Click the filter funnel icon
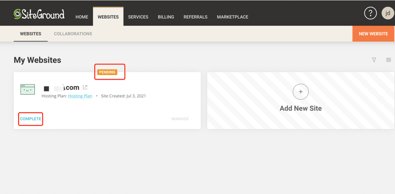Viewport: 395px width, 194px height. coord(374,60)
